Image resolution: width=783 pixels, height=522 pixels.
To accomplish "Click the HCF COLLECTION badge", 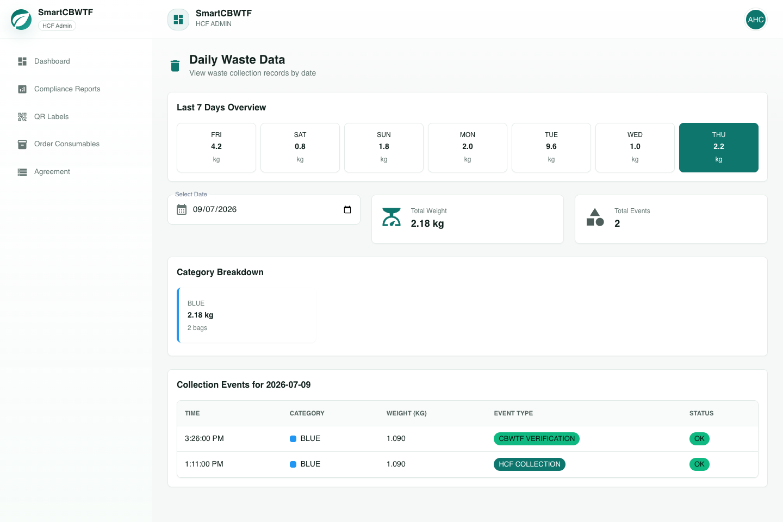I will 530,464.
